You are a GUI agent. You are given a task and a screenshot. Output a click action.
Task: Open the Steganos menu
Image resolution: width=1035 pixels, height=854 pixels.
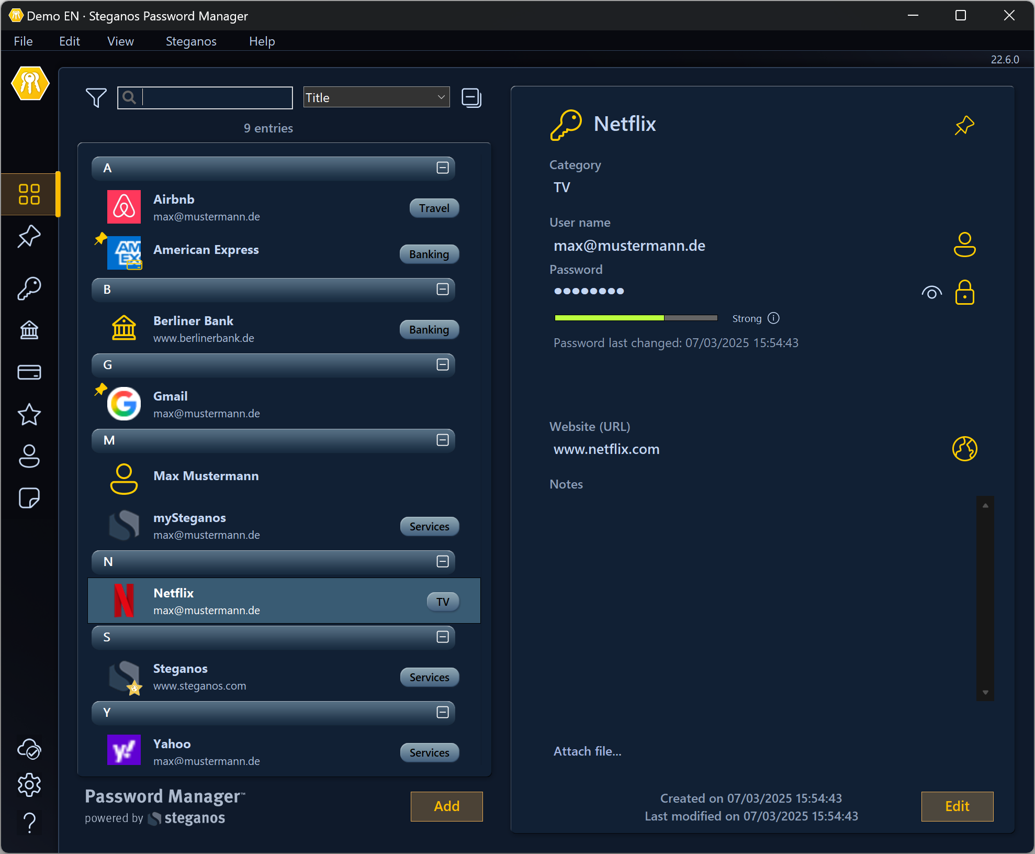[x=191, y=41]
